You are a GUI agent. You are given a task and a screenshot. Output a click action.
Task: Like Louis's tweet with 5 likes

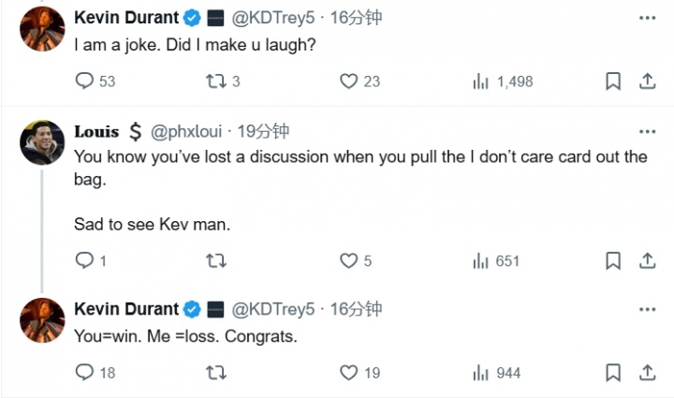[349, 261]
